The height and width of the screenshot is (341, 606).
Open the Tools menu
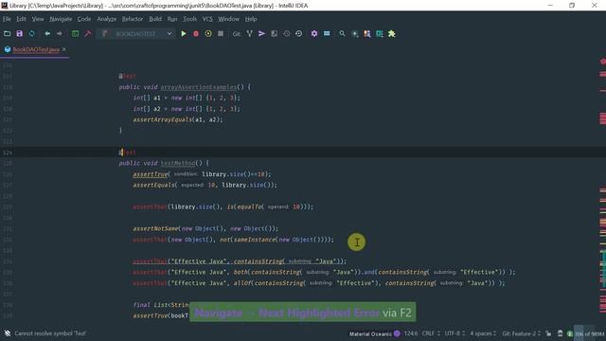pyautogui.click(x=189, y=19)
